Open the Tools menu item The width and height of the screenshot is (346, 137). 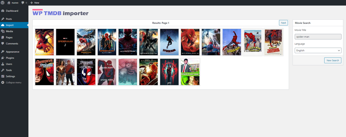pyautogui.click(x=9, y=70)
